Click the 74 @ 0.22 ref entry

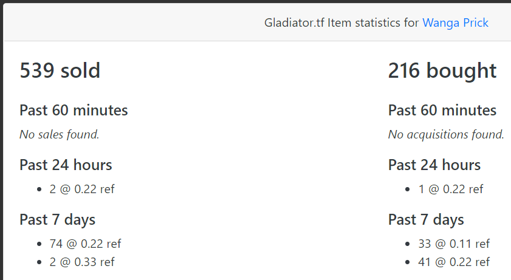tap(85, 244)
